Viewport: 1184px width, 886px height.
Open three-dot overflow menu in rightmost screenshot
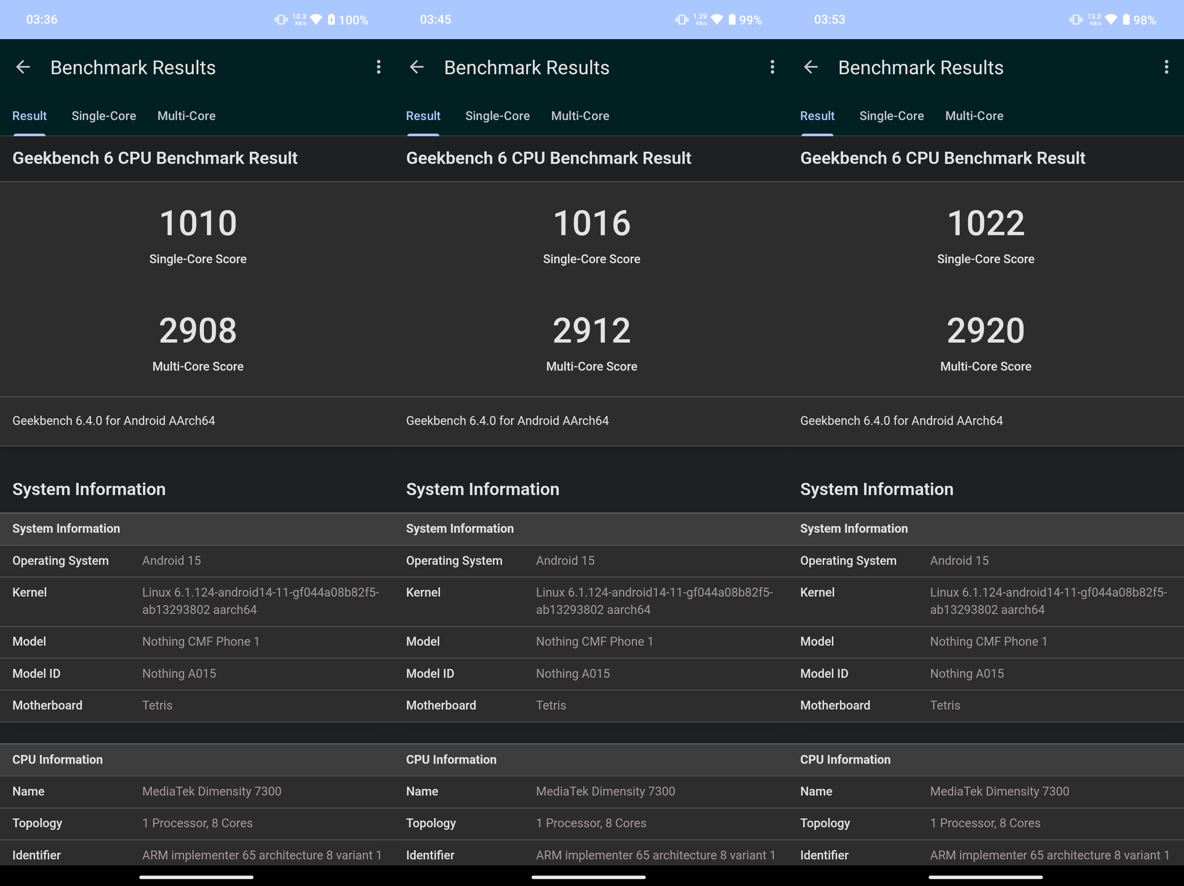[1166, 67]
